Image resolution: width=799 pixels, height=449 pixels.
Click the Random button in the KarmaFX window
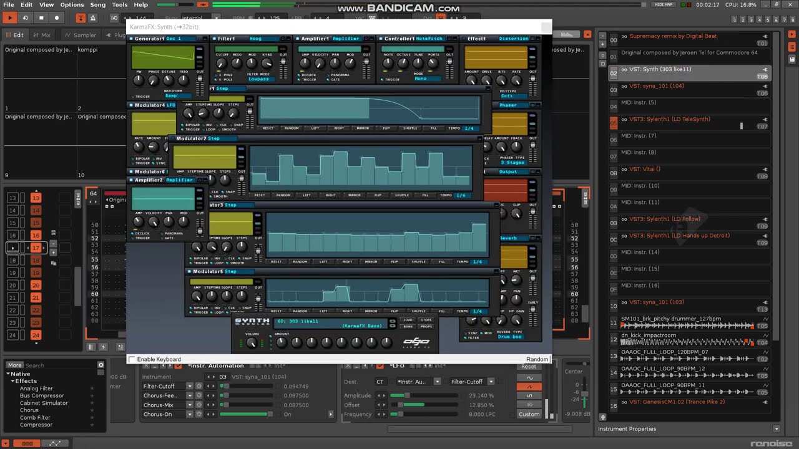tap(537, 359)
